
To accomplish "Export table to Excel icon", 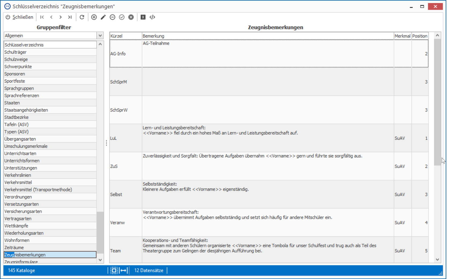I will 143,17.
